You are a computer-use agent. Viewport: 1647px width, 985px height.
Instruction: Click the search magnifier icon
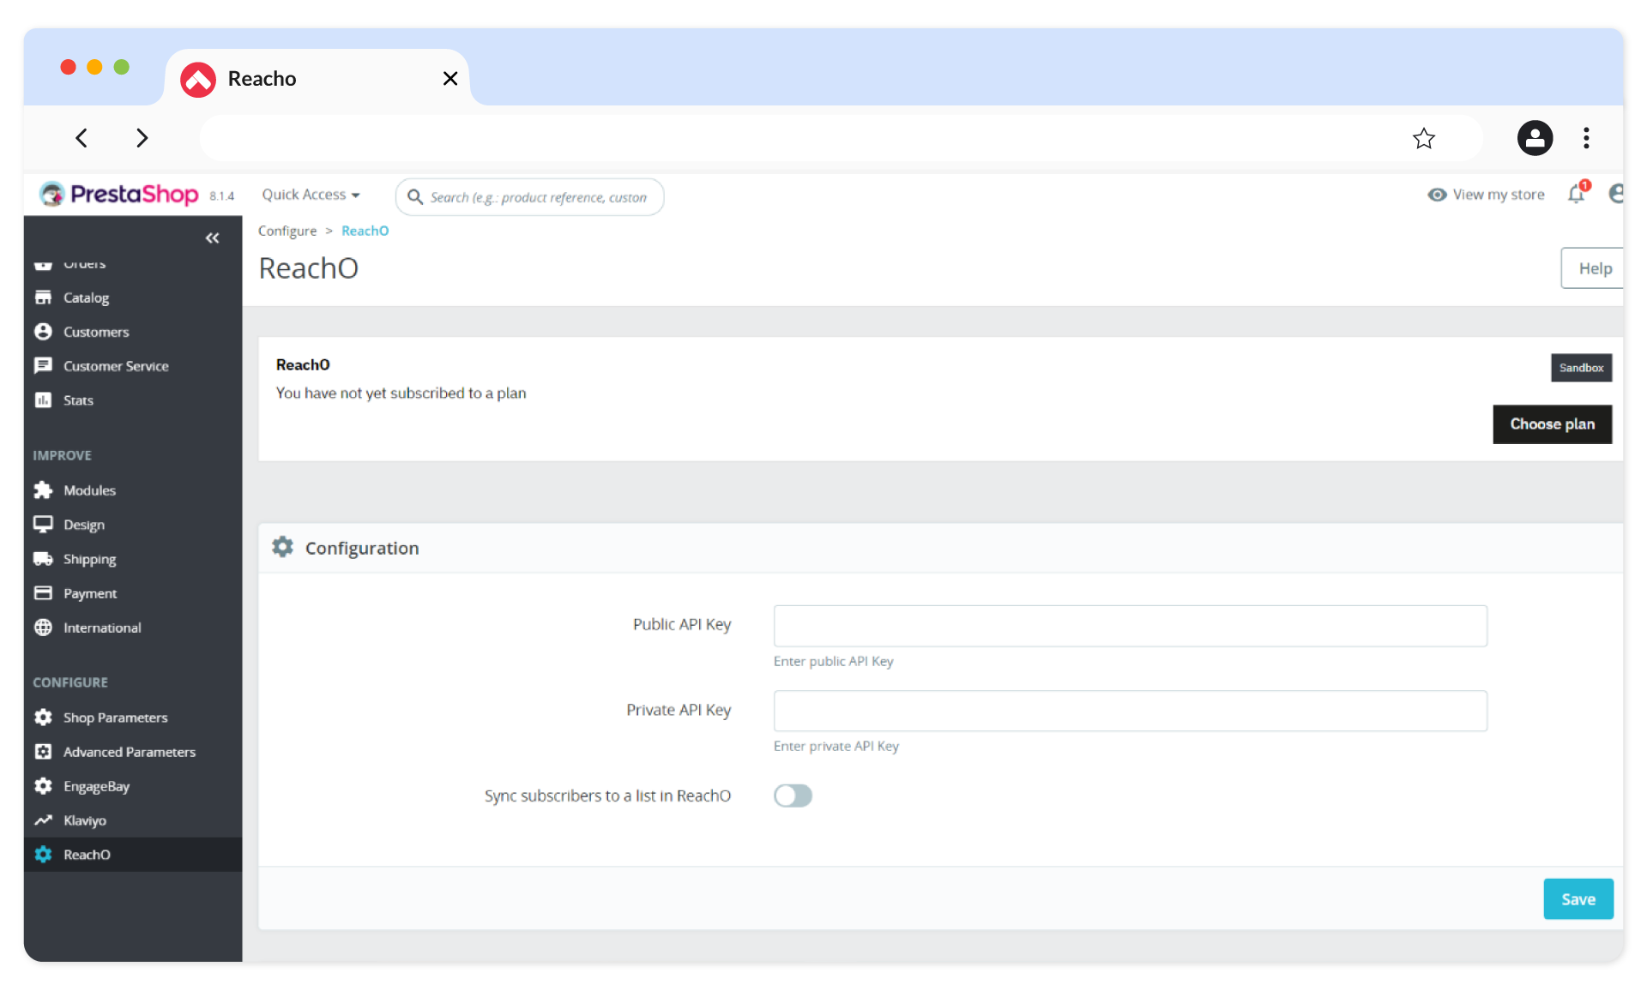tap(415, 197)
